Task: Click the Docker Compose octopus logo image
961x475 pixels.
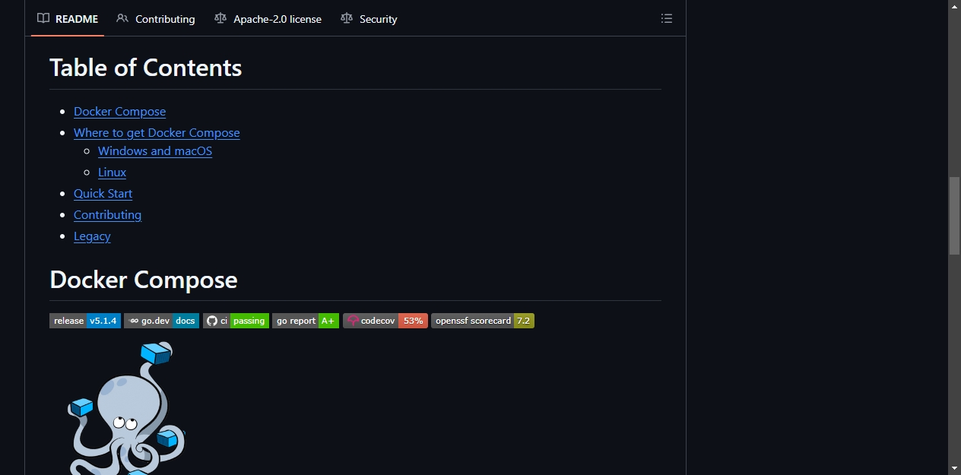Action: coord(126,408)
